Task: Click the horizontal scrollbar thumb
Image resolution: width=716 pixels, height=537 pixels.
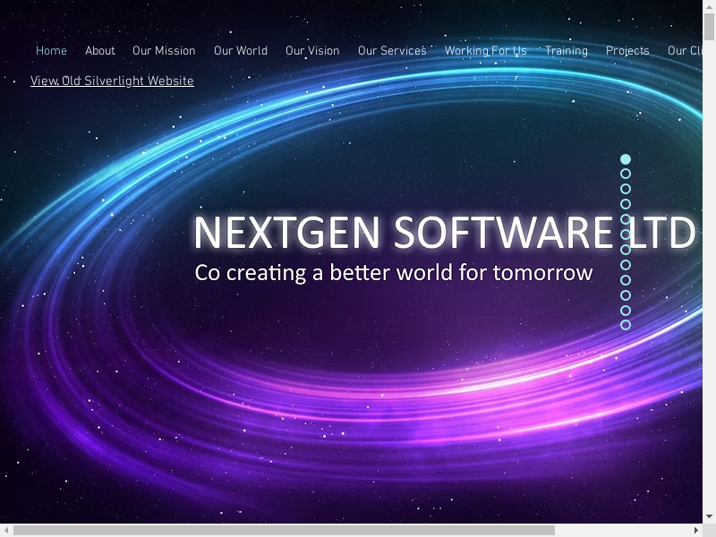Action: pos(284,531)
